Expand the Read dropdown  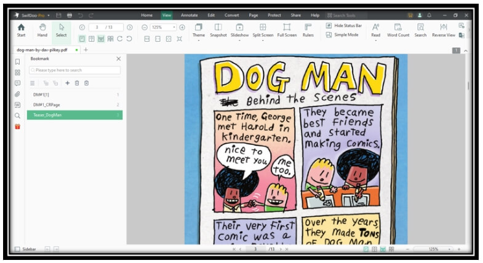tap(375, 41)
